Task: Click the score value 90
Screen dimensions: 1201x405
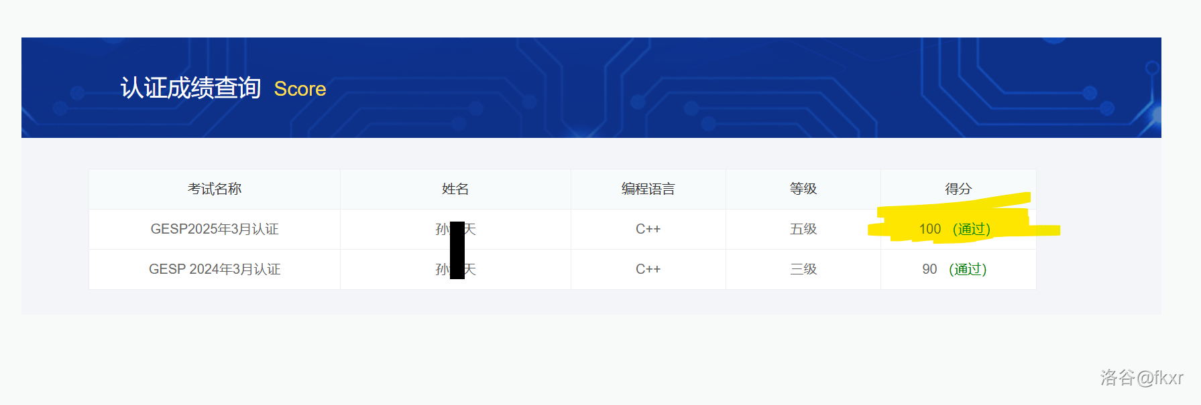Action: pos(929,269)
